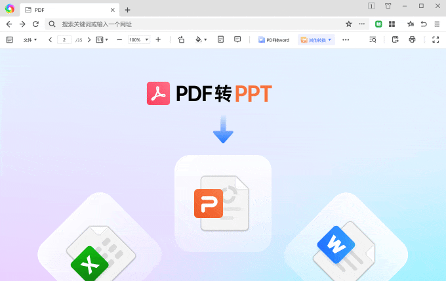Enter fullscreen view mode

click(x=436, y=40)
